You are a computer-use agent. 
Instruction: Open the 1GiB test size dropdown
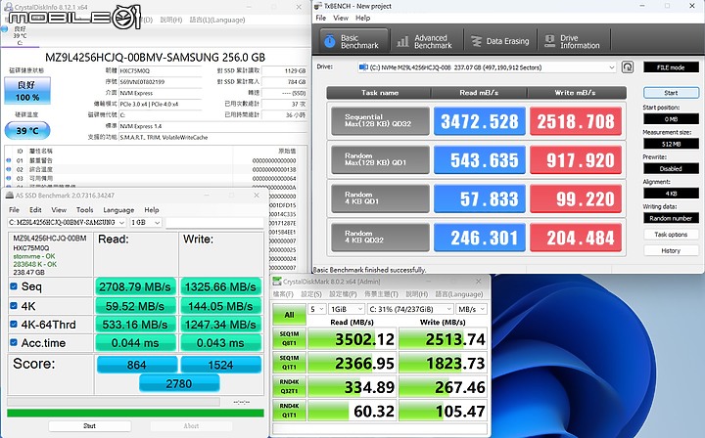[347, 309]
